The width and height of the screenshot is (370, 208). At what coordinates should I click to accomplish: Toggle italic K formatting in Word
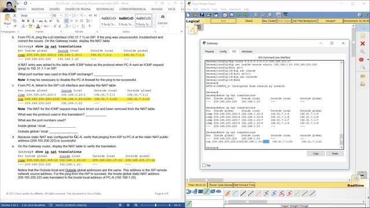(28, 21)
